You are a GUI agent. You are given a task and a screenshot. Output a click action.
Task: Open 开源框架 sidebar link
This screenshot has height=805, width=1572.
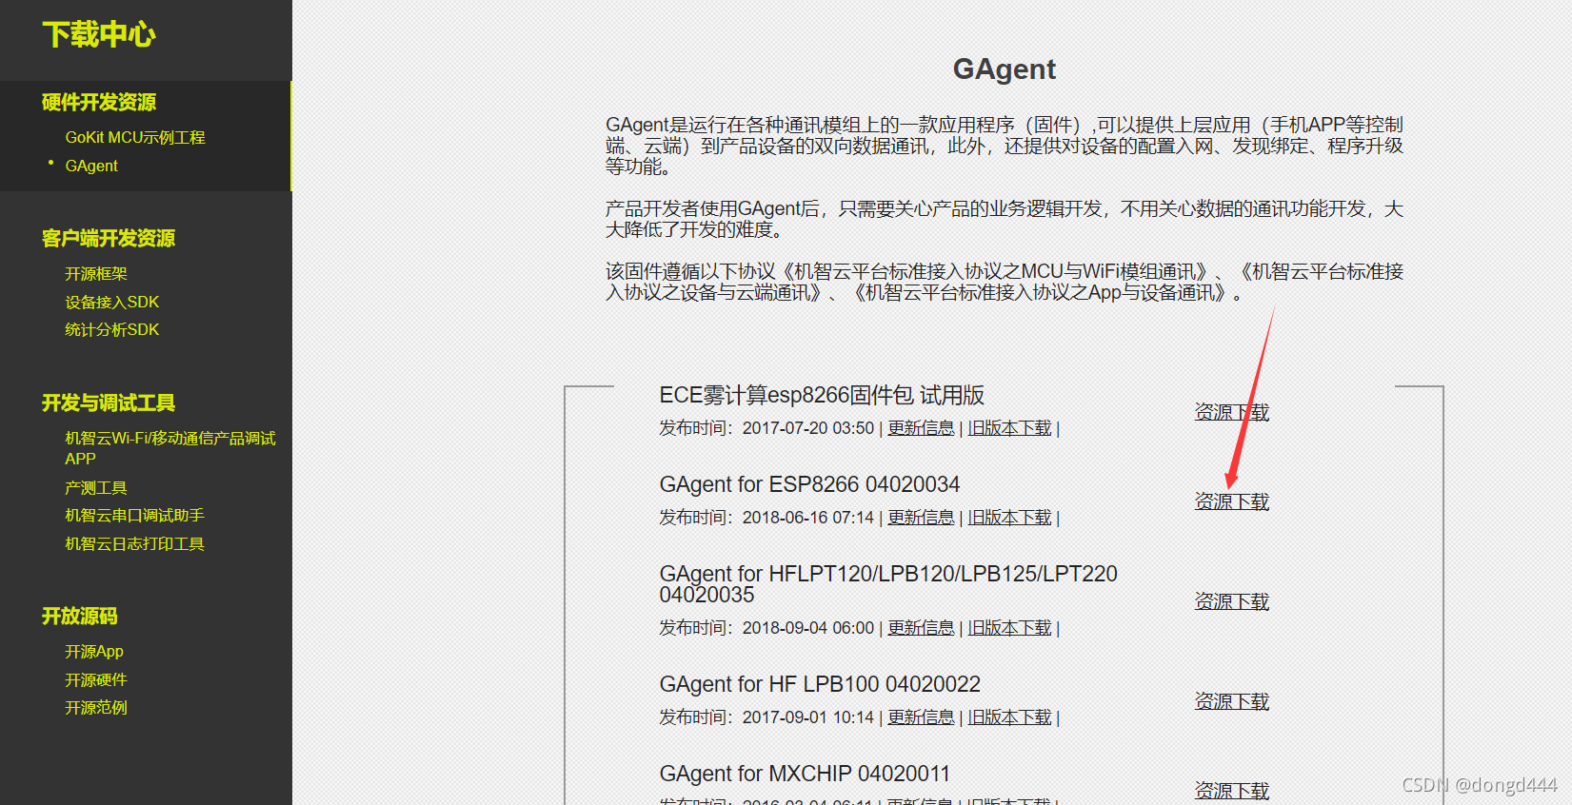point(96,274)
